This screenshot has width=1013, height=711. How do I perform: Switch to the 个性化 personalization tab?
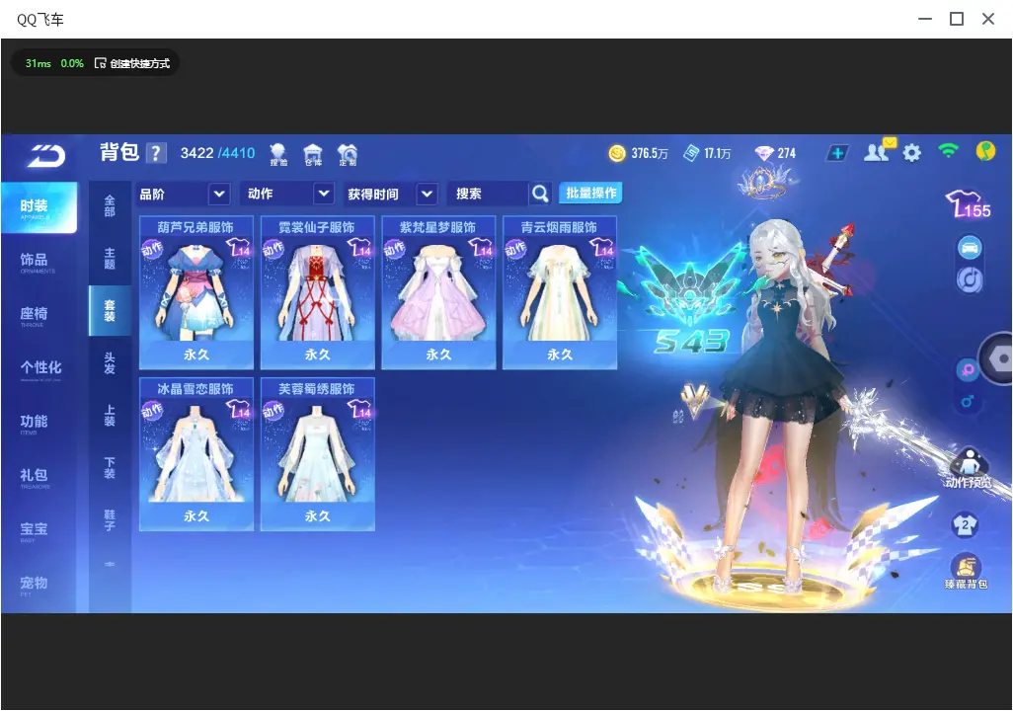click(x=39, y=369)
